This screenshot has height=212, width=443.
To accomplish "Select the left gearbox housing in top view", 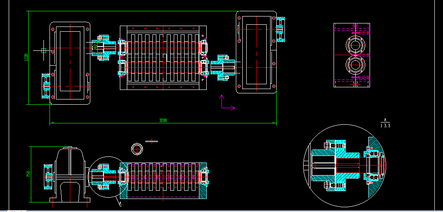I will click(69, 63).
